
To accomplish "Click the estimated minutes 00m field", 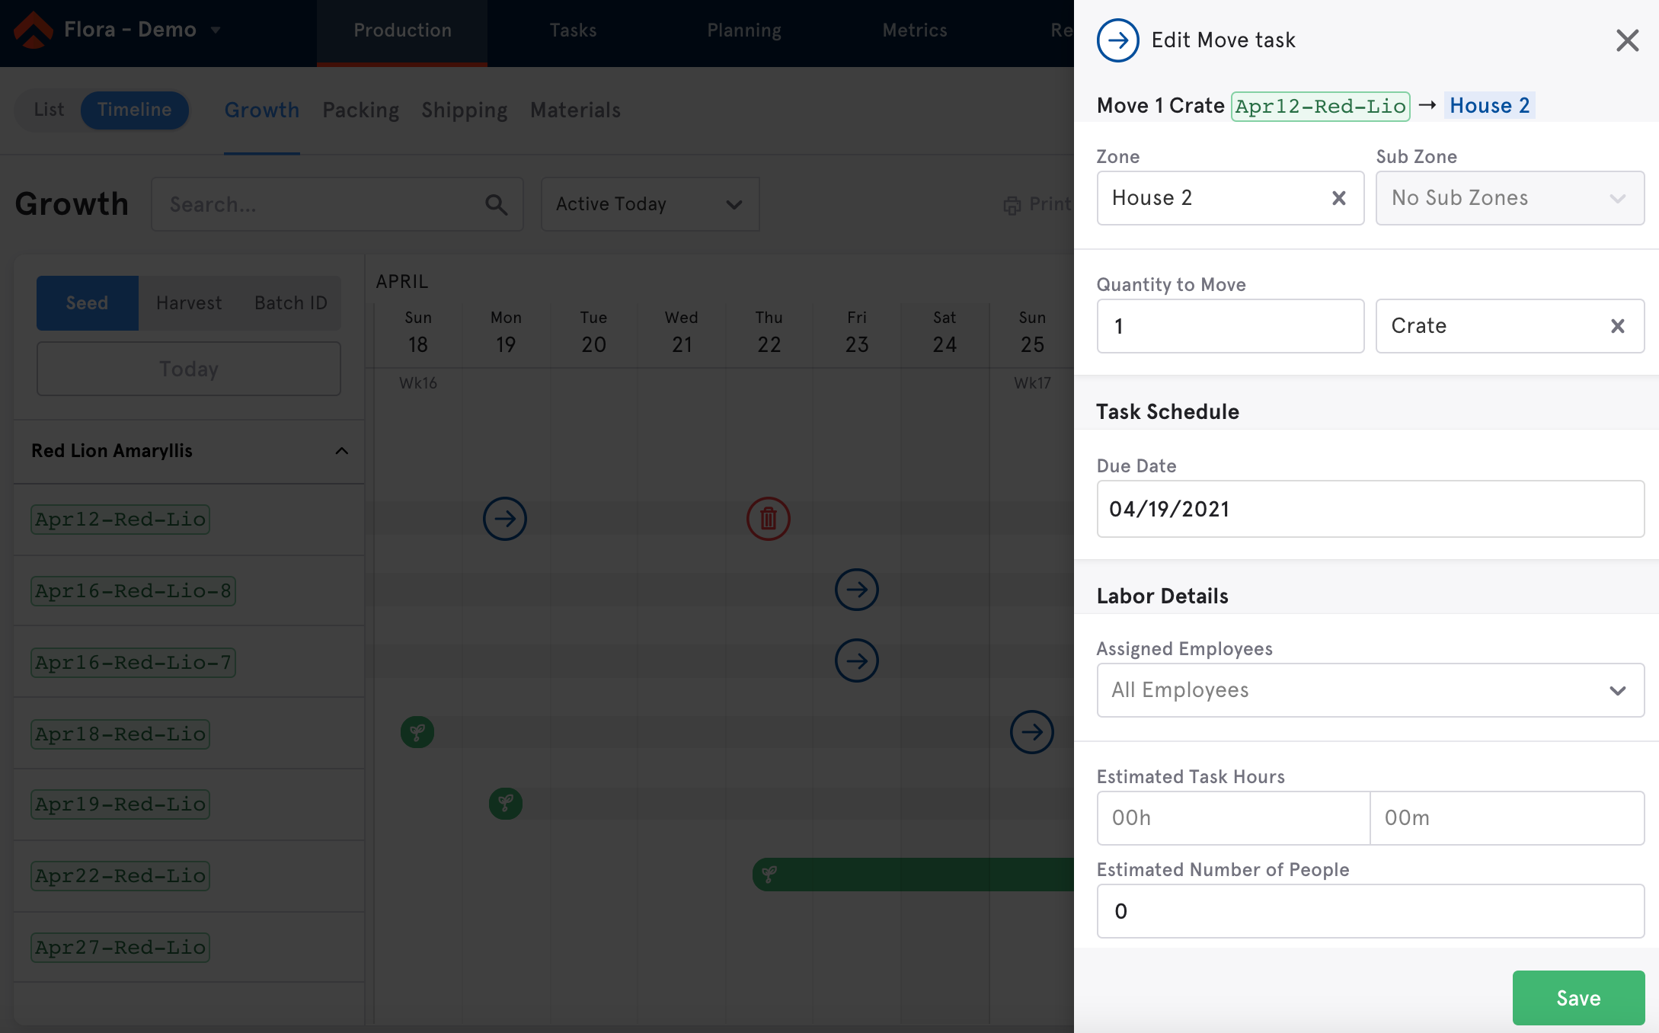I will 1507,818.
